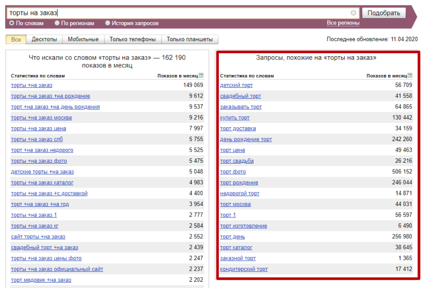This screenshot has height=288, width=432.
Task: Open 'торт медовик +на заказ' link
Action: 41,280
